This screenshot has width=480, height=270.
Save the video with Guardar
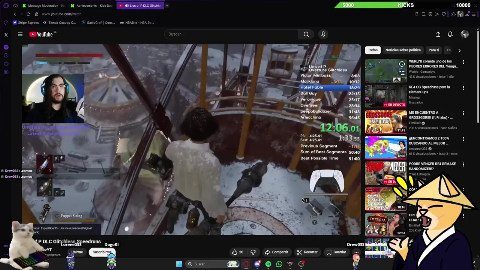[336, 252]
